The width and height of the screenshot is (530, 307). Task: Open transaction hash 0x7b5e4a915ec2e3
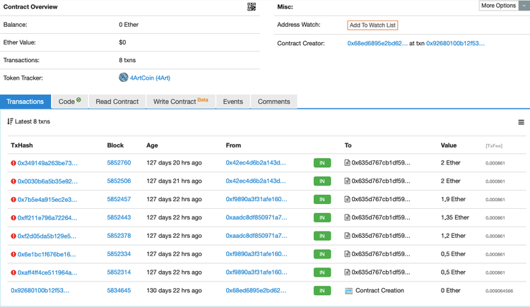tap(47, 200)
